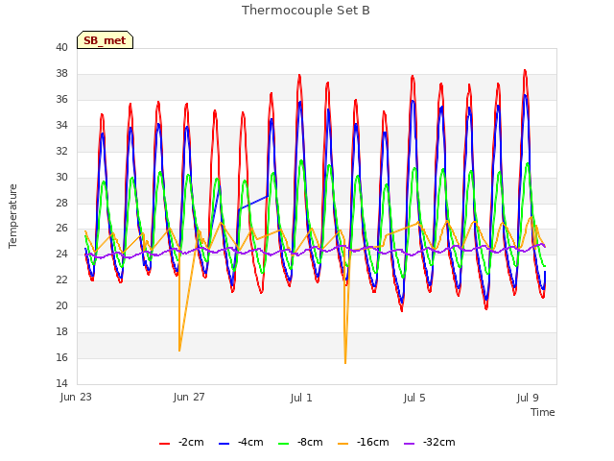The width and height of the screenshot is (614, 461).
Task: Click the 14 y-axis tick label
Action: pyautogui.click(x=61, y=383)
